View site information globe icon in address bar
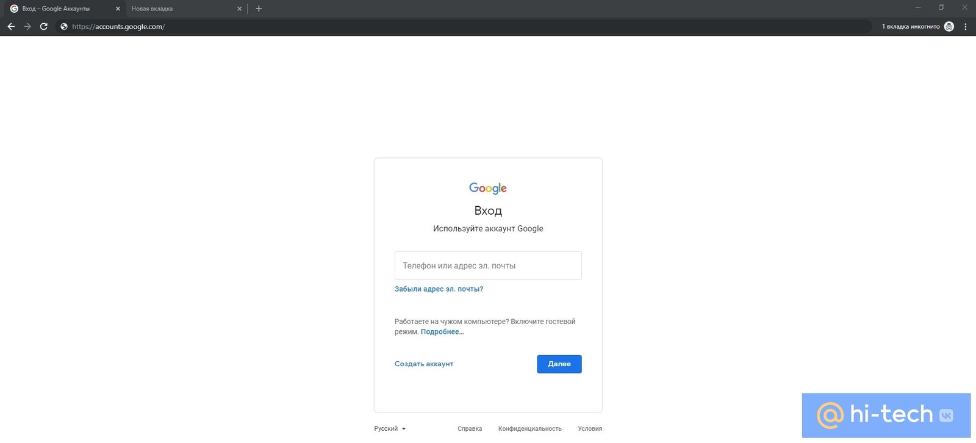The height and width of the screenshot is (443, 976). (64, 26)
